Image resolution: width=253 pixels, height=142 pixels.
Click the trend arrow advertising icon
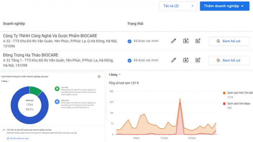[x=3, y=130]
